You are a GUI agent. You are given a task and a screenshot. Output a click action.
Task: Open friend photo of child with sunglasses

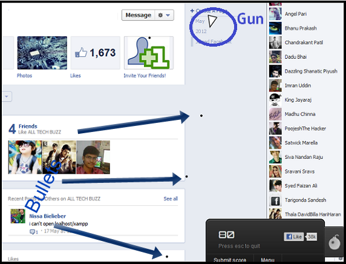pos(25,157)
